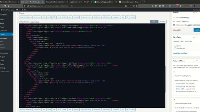Insert 'text area' tag from bottom tag row

click(x=76, y=110)
